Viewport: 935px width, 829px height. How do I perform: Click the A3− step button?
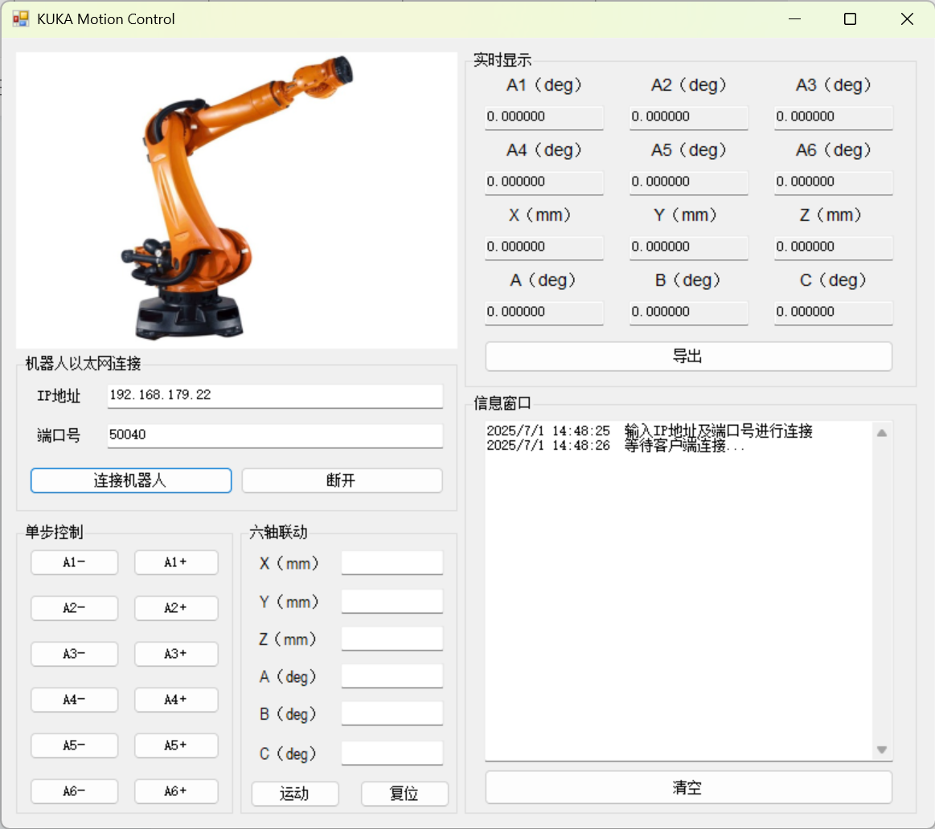(x=75, y=654)
